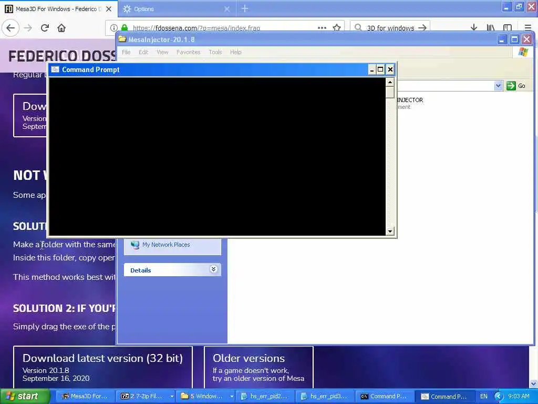Open page actions three-dot menu
The width and height of the screenshot is (538, 404).
[322, 28]
